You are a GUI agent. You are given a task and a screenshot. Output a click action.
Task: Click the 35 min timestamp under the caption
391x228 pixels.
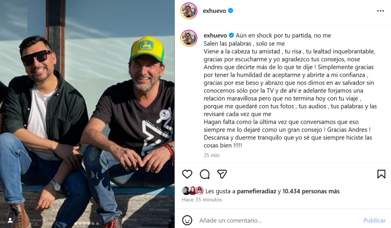(x=211, y=155)
